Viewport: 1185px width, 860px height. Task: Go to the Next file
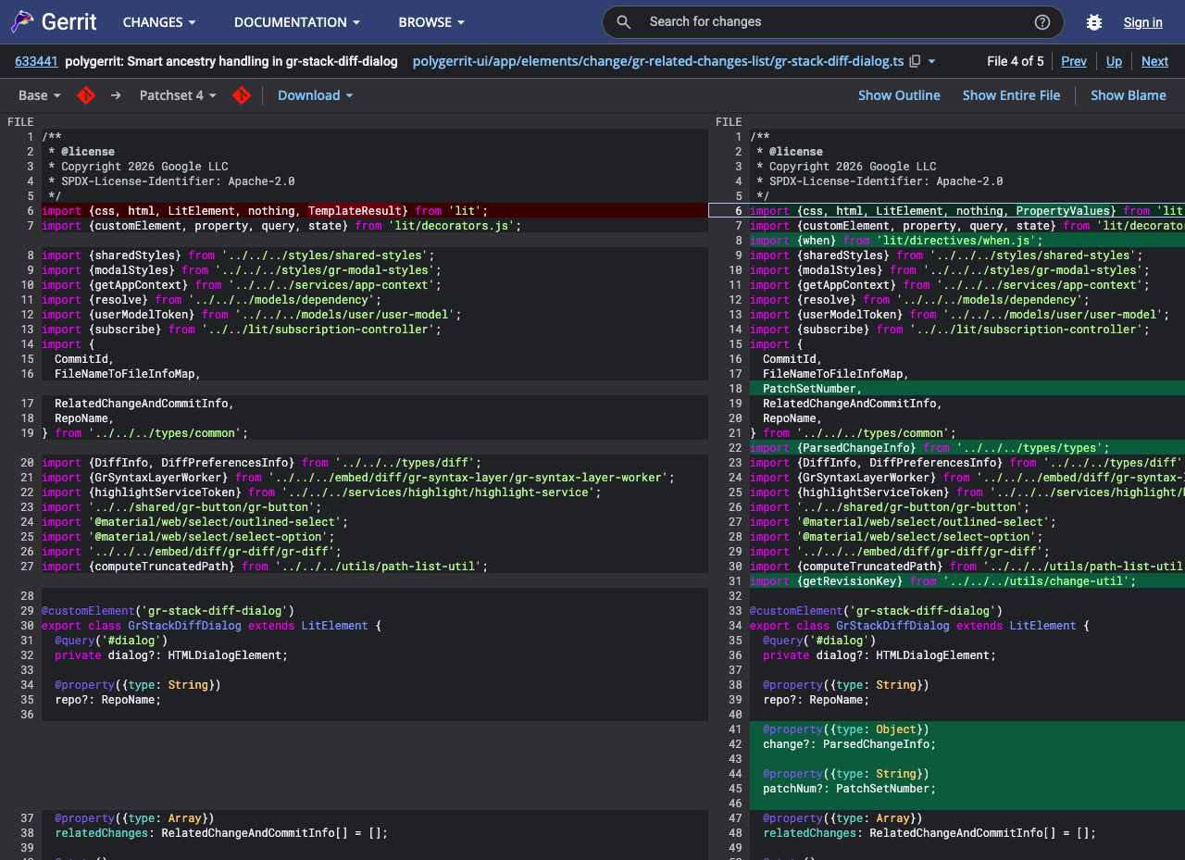tap(1154, 61)
